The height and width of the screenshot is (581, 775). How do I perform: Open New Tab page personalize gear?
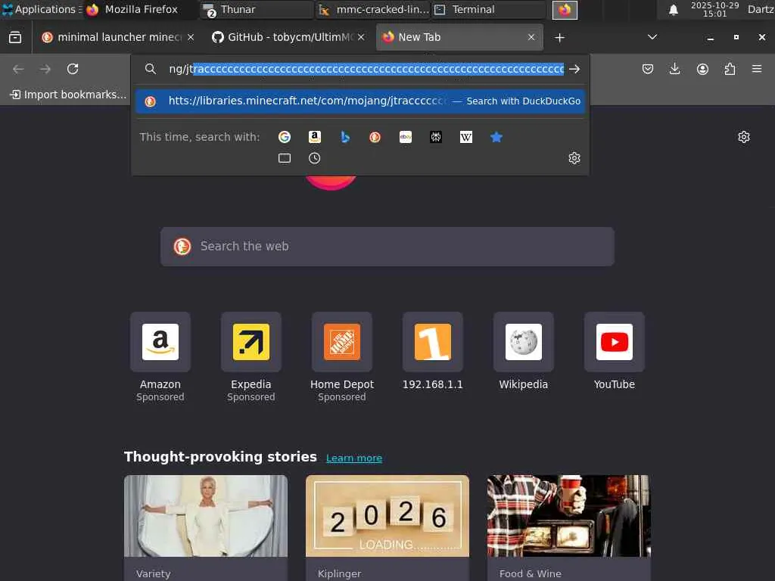tap(743, 137)
